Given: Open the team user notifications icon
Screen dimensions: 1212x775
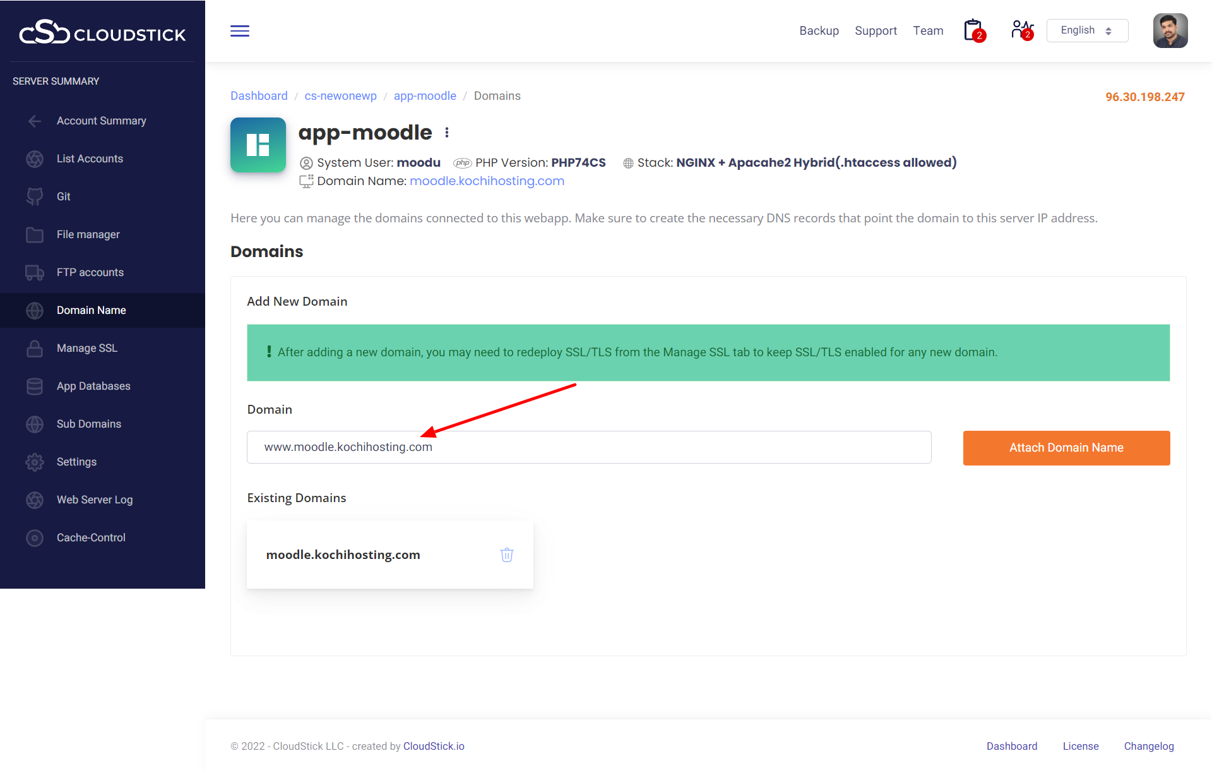Looking at the screenshot, I should (1021, 30).
